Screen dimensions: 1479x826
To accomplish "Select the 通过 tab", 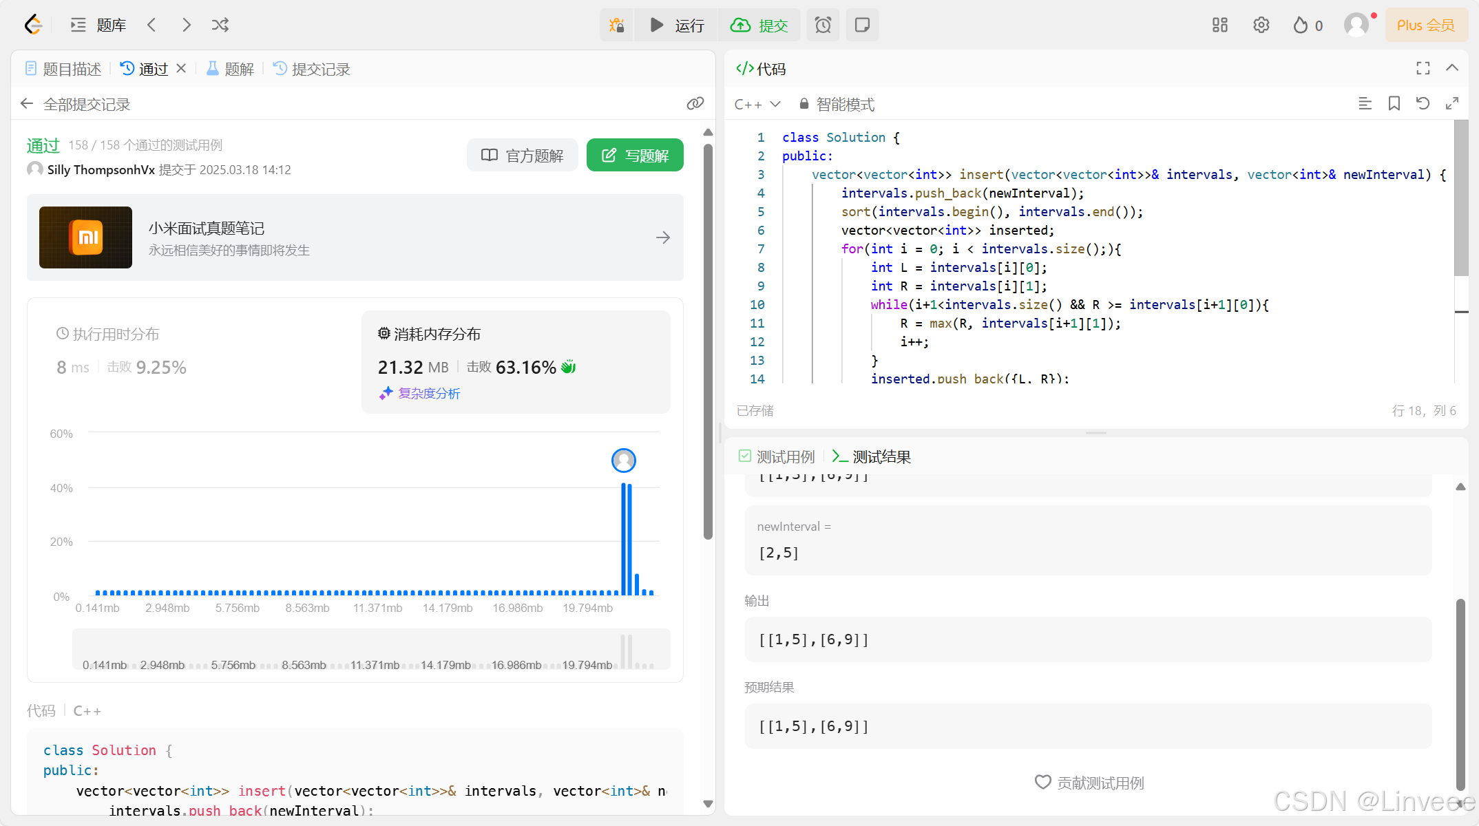I will pyautogui.click(x=145, y=69).
